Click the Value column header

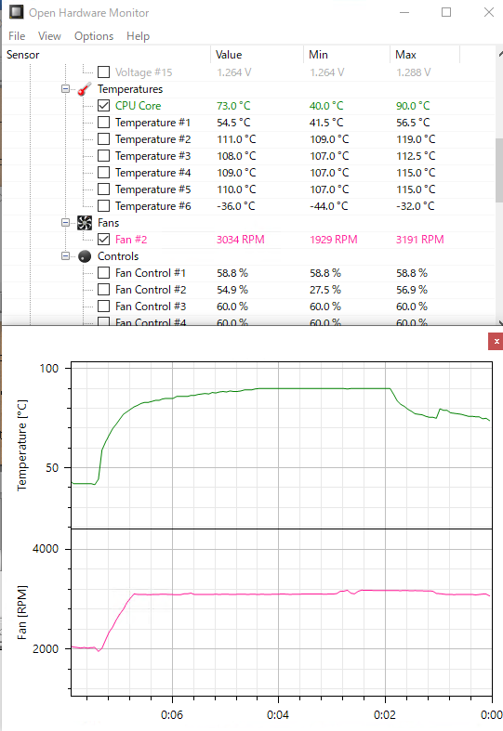pos(258,55)
